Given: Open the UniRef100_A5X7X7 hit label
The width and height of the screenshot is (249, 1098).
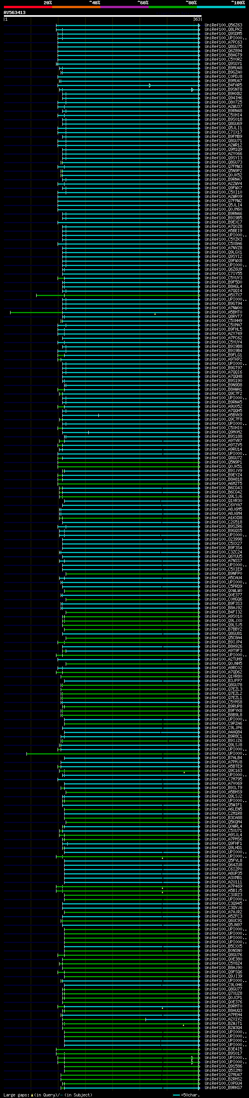Looking at the screenshot, I should (x=223, y=295).
